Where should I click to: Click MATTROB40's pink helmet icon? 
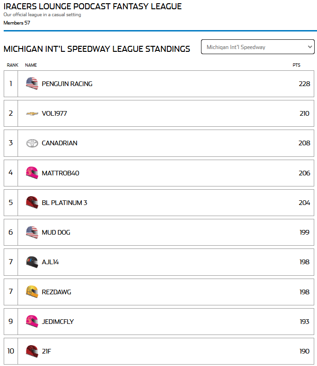point(32,173)
